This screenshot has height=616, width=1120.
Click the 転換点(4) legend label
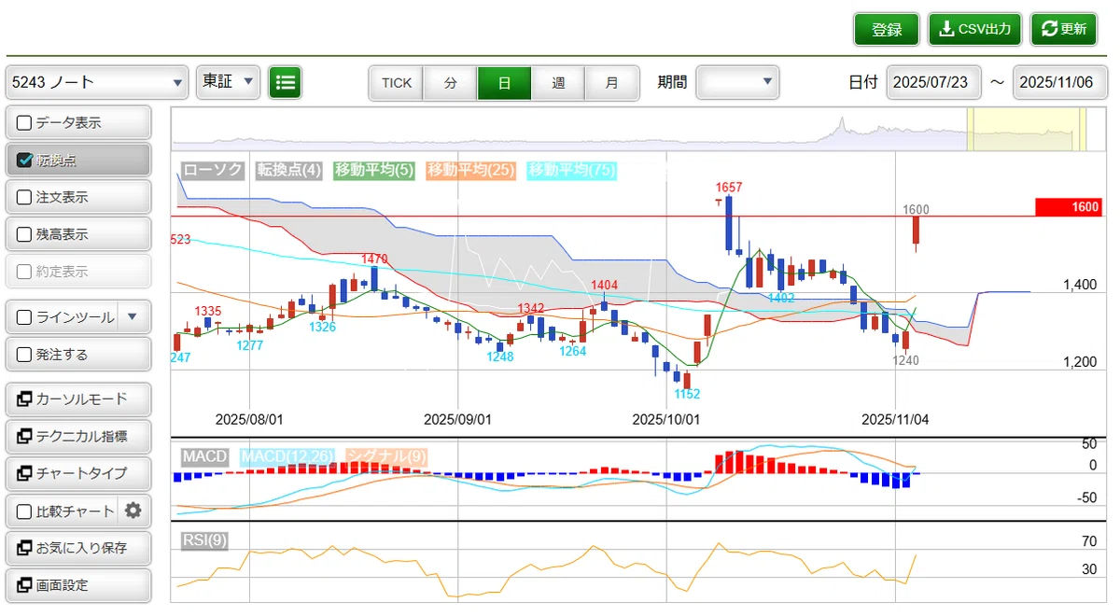tap(288, 171)
